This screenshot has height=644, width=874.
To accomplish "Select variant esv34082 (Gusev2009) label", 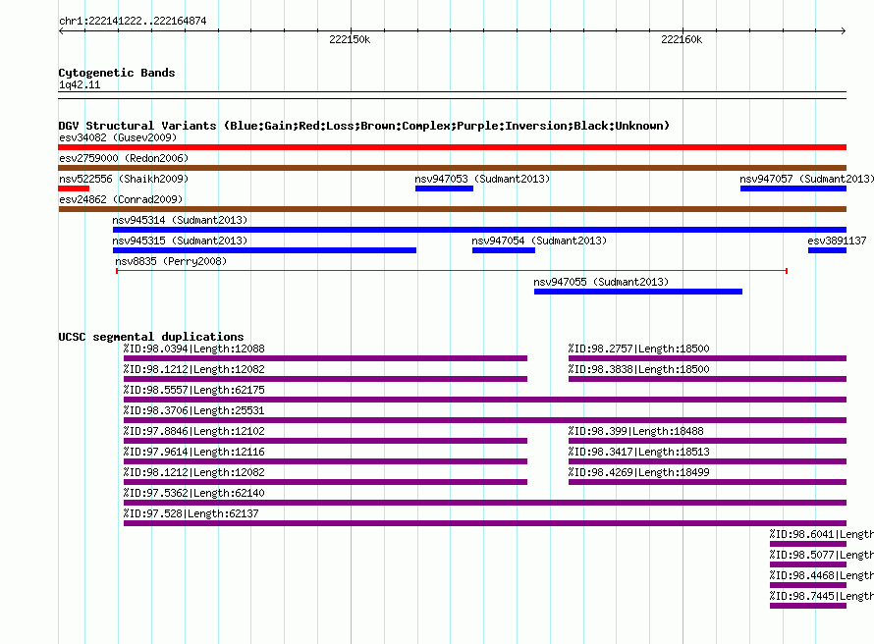I will click(118, 137).
